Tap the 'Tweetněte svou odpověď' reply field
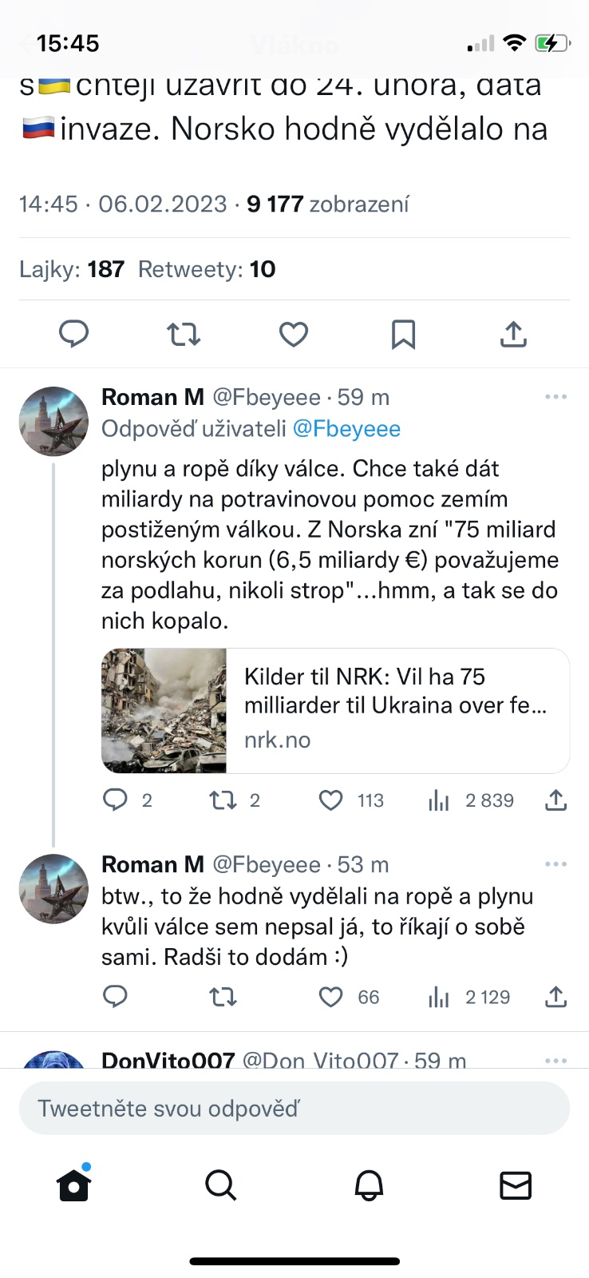This screenshot has height=1278, width=589. pyautogui.click(x=294, y=1109)
